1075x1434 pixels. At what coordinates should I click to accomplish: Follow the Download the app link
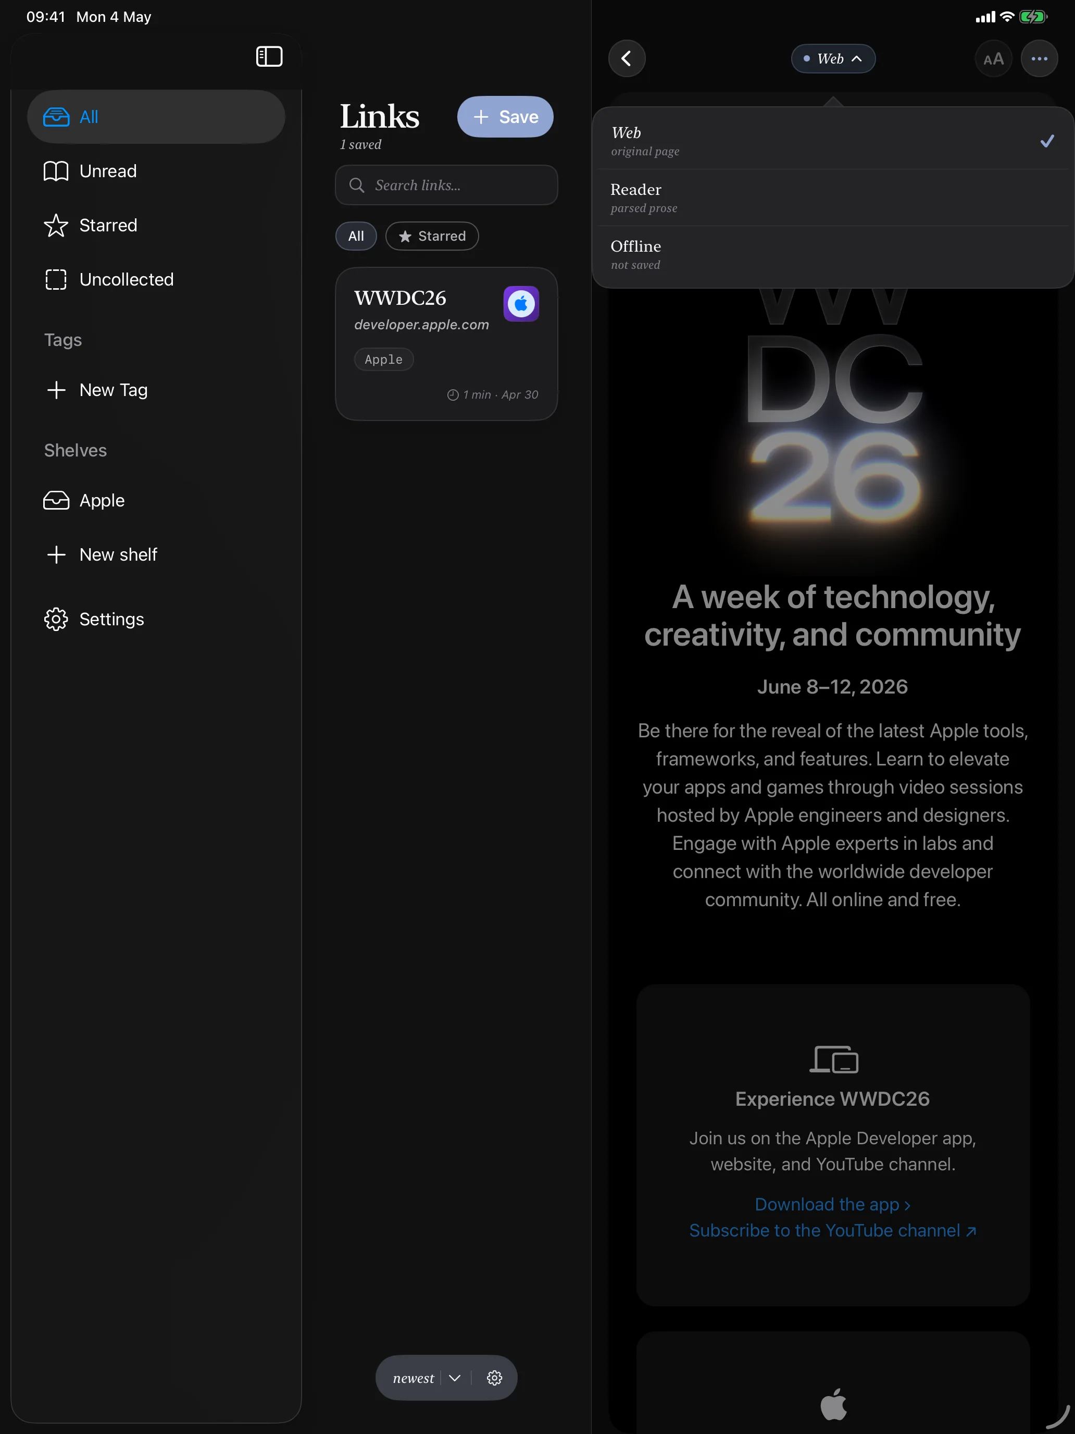[x=833, y=1204]
